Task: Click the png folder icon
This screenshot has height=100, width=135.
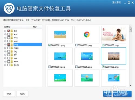Action: 12,45
